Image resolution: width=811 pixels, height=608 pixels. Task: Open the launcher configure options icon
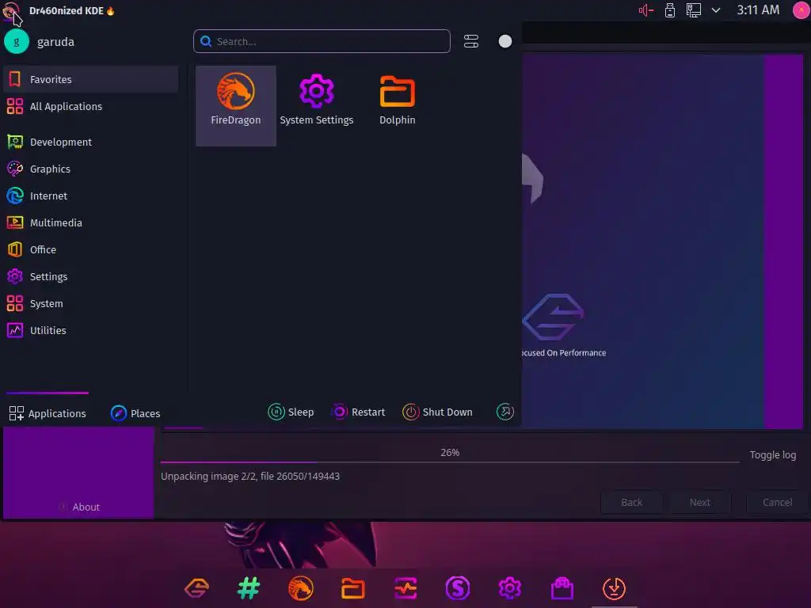coord(470,41)
